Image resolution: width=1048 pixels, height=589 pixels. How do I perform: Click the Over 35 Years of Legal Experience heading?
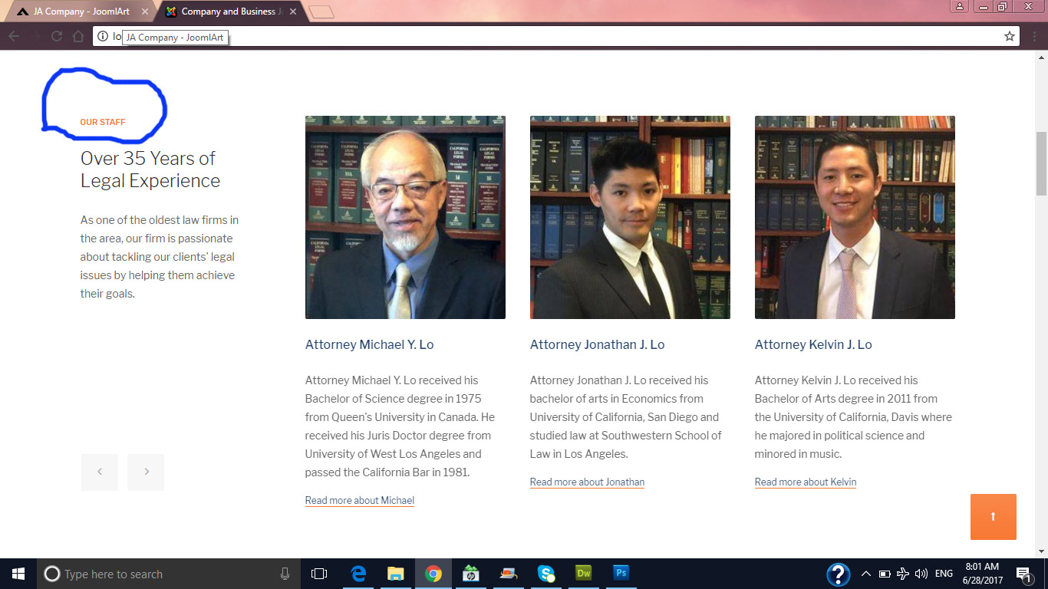150,169
